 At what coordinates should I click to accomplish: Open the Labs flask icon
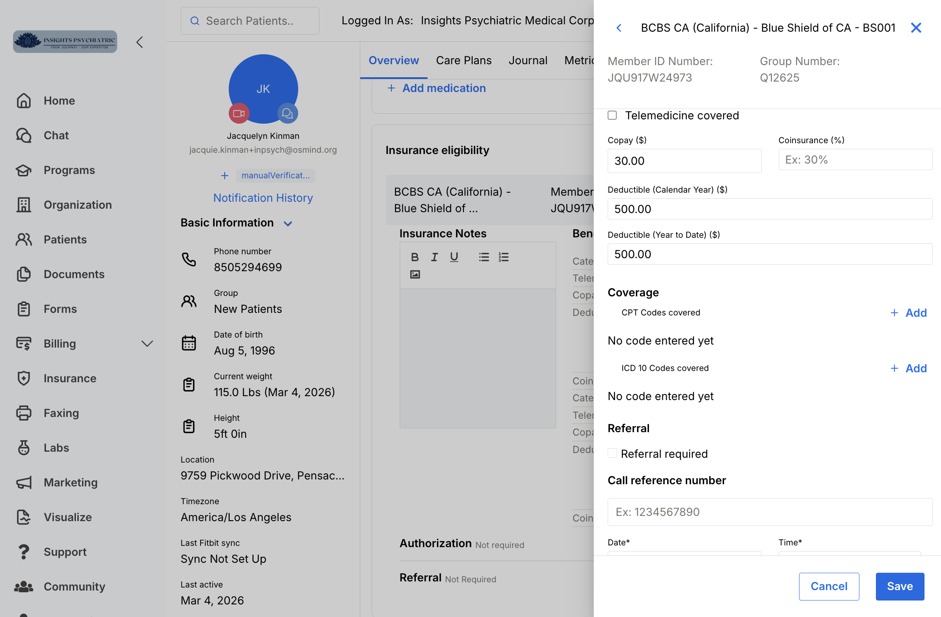24,448
